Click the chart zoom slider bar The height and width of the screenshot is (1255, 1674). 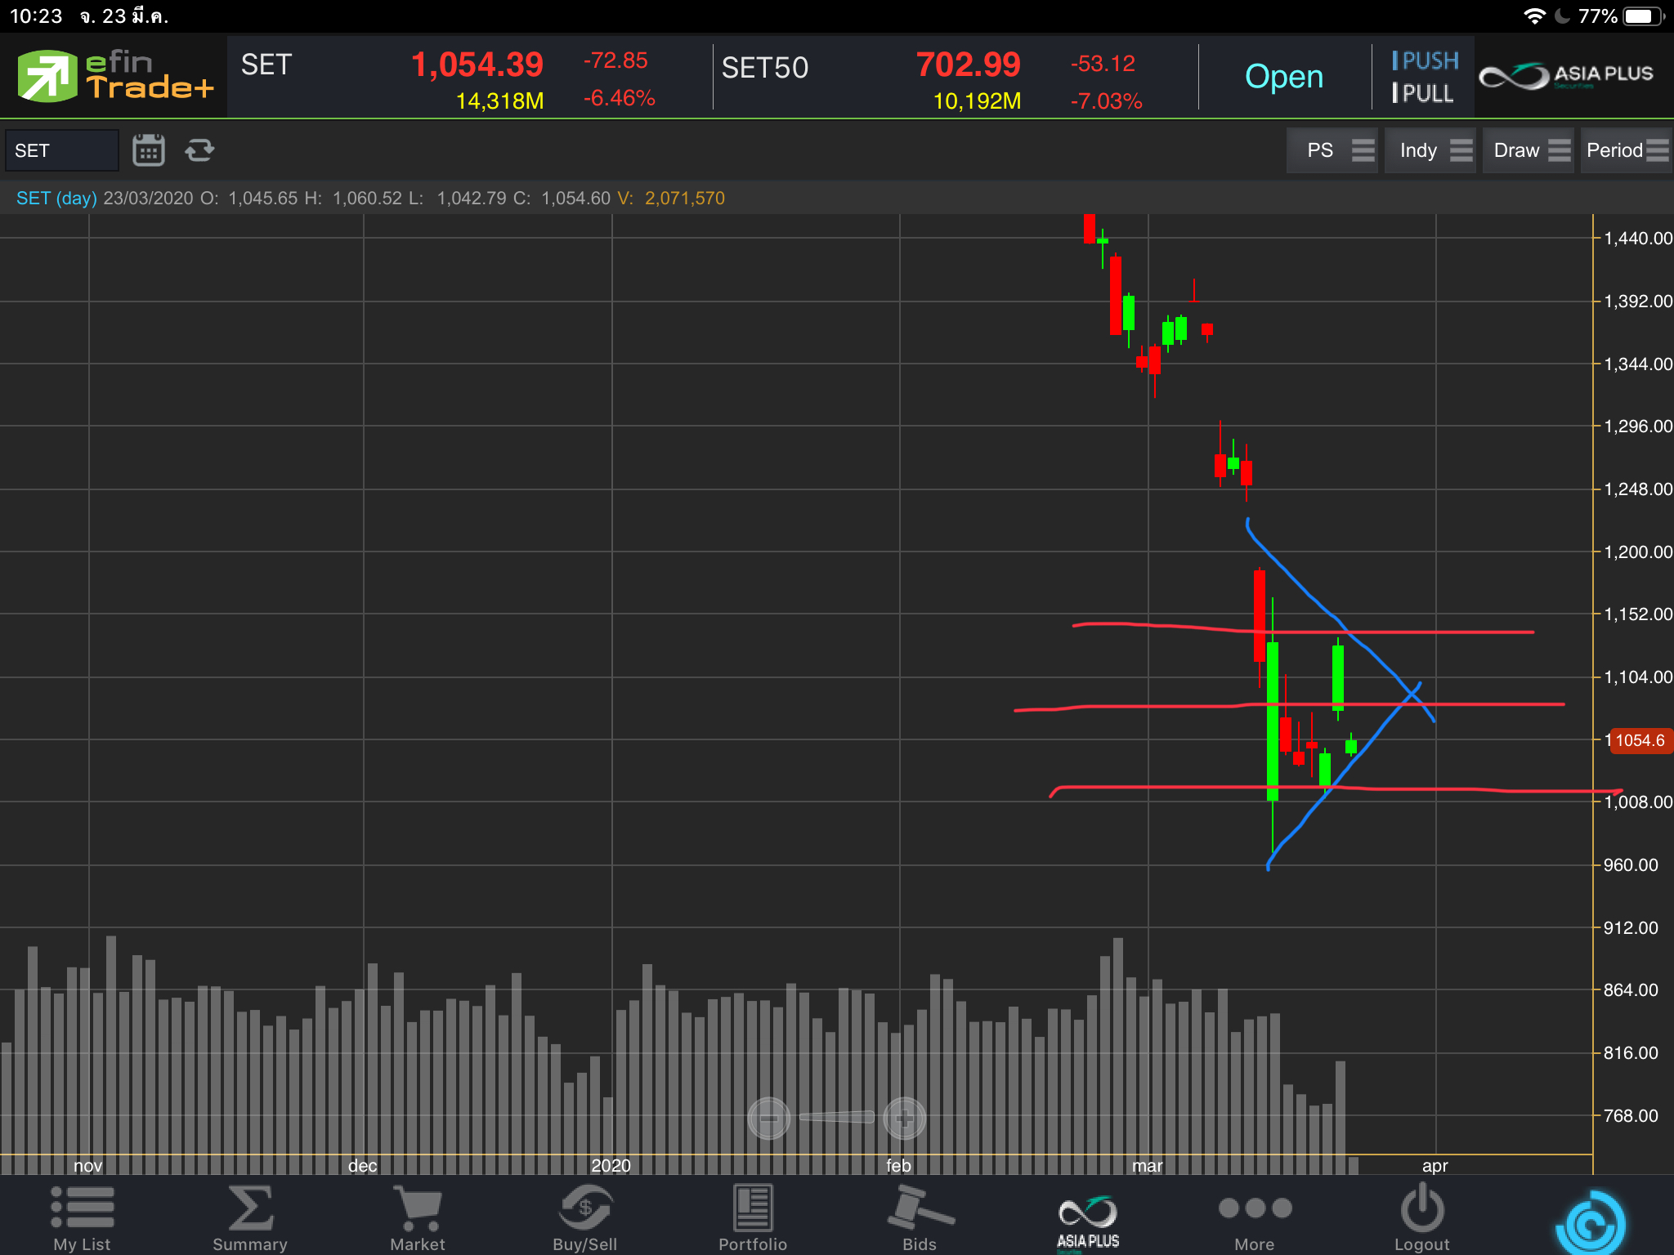pos(836,1117)
